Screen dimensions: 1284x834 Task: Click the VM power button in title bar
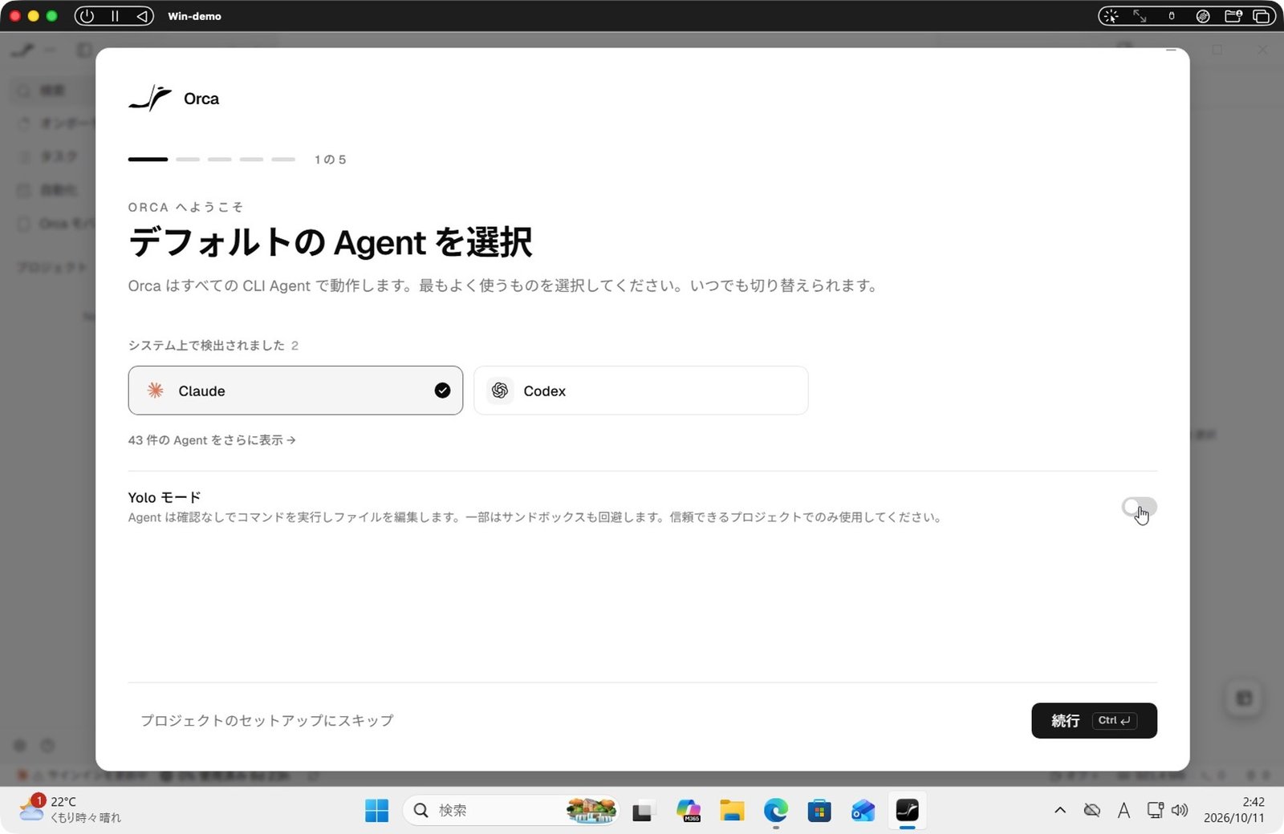tap(87, 16)
